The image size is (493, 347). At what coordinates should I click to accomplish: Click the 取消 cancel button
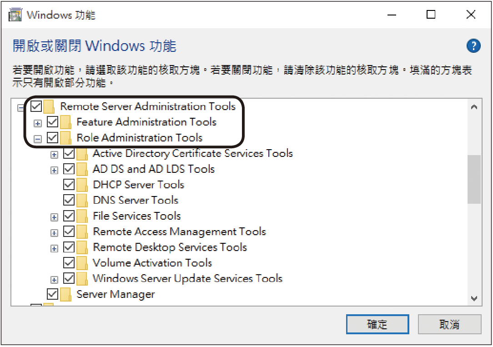click(450, 324)
